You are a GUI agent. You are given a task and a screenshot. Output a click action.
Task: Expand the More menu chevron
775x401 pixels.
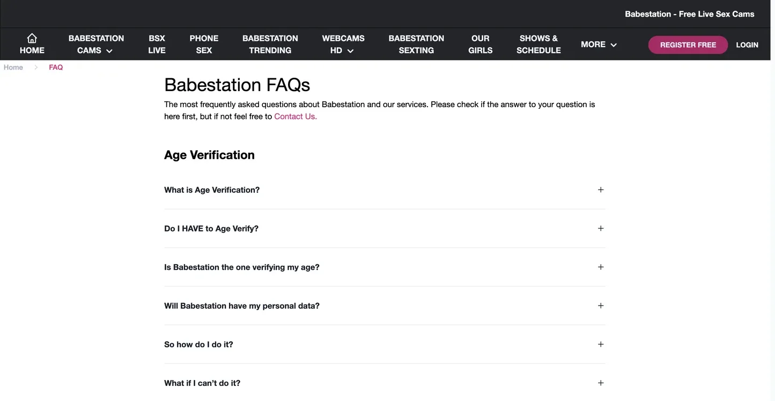point(614,45)
